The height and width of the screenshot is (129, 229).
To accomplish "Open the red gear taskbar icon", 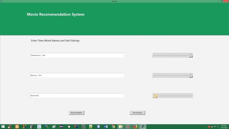I will (x=128, y=126).
